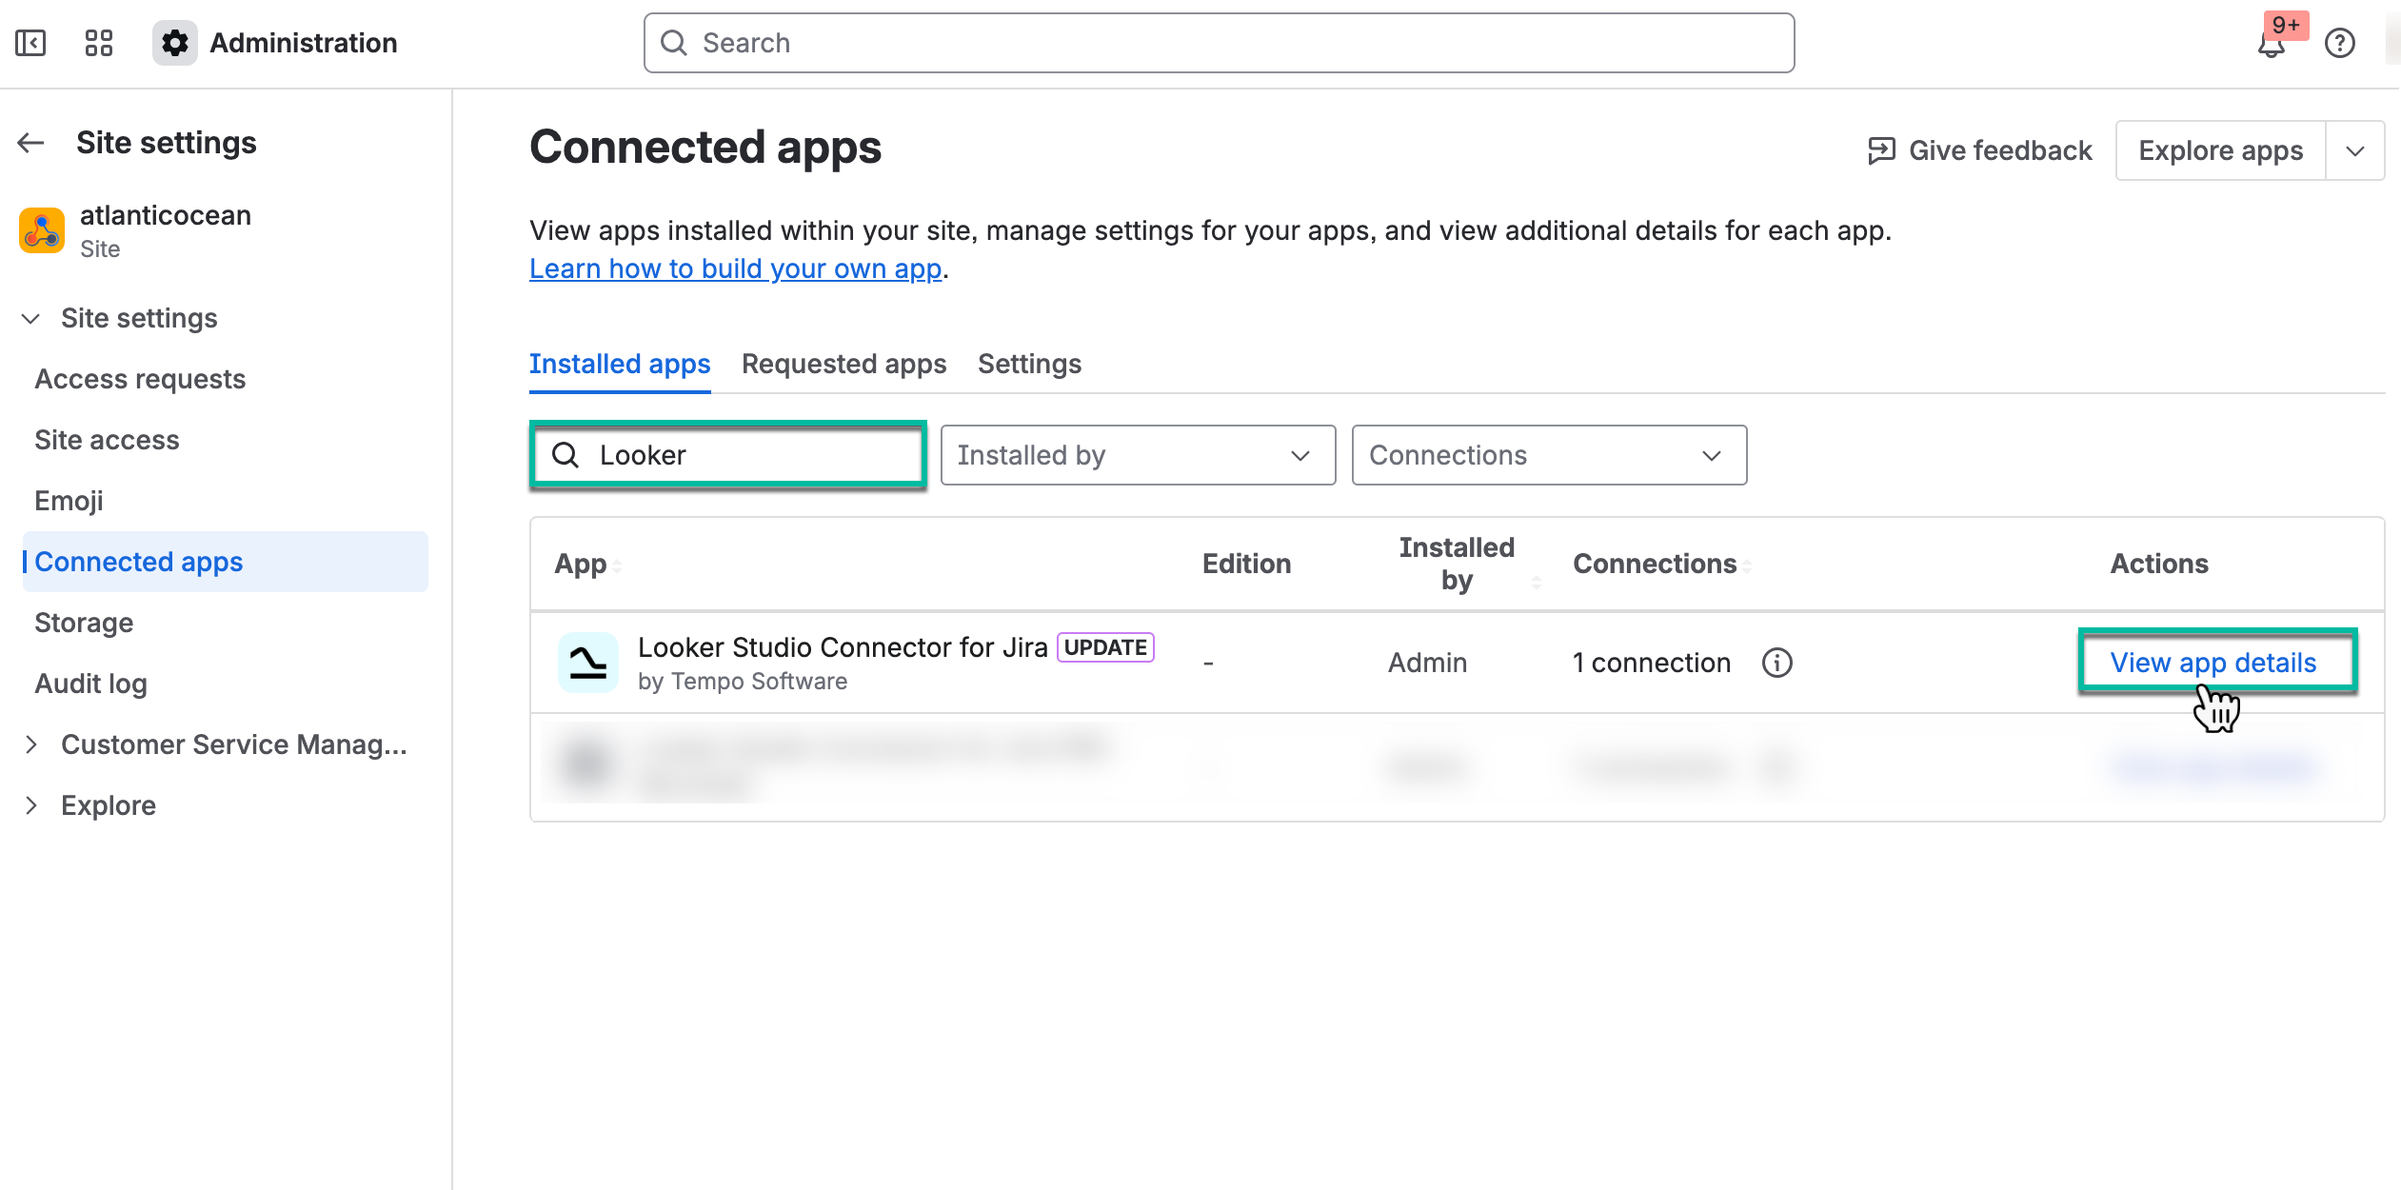This screenshot has height=1190, width=2401.
Task: Click inside the Looker search field
Action: pos(728,455)
